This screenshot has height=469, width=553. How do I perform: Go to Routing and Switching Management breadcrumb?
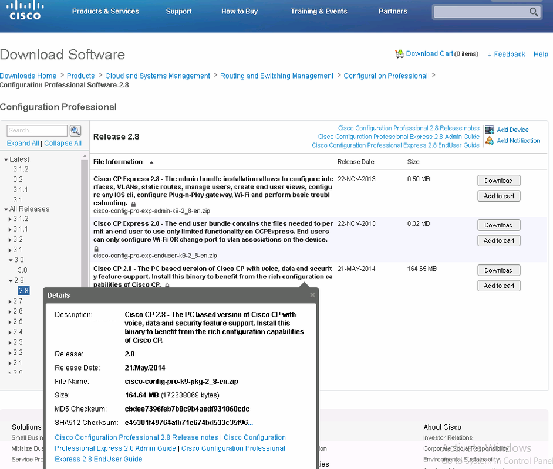coord(277,76)
